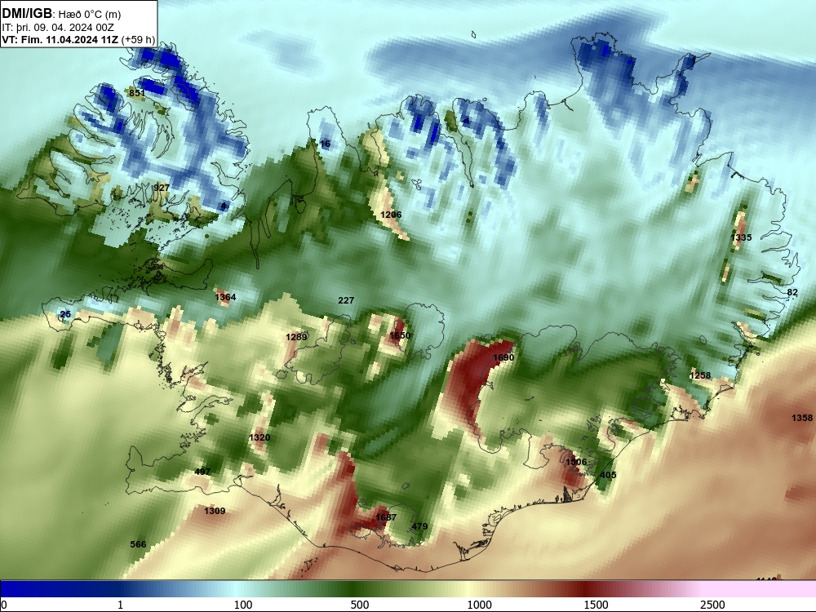Click the 1309 value on the map
Viewport: 816px width, 612px height.
click(215, 511)
